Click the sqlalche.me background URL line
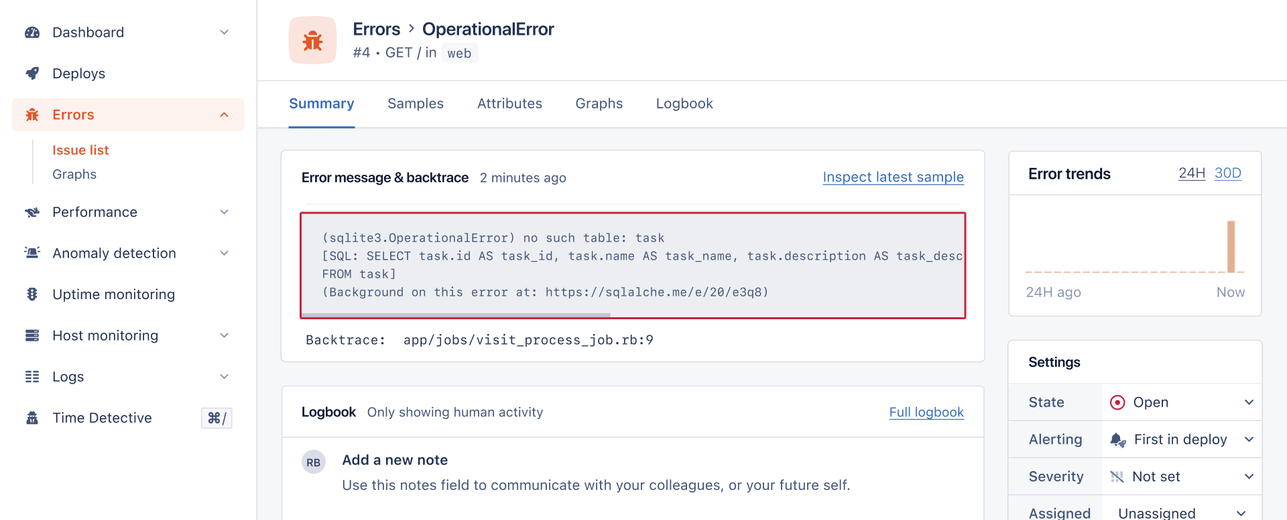Viewport: 1287px width, 520px height. point(545,292)
